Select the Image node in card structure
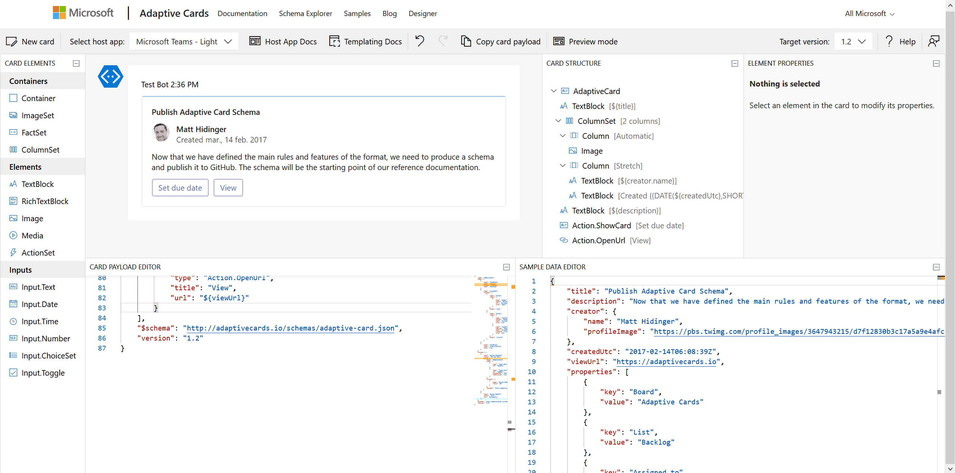The width and height of the screenshot is (955, 473). (x=586, y=151)
